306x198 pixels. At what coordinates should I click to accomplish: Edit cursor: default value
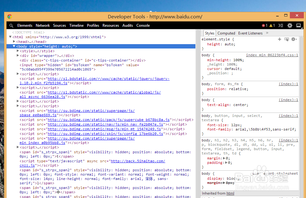click(x=232, y=69)
